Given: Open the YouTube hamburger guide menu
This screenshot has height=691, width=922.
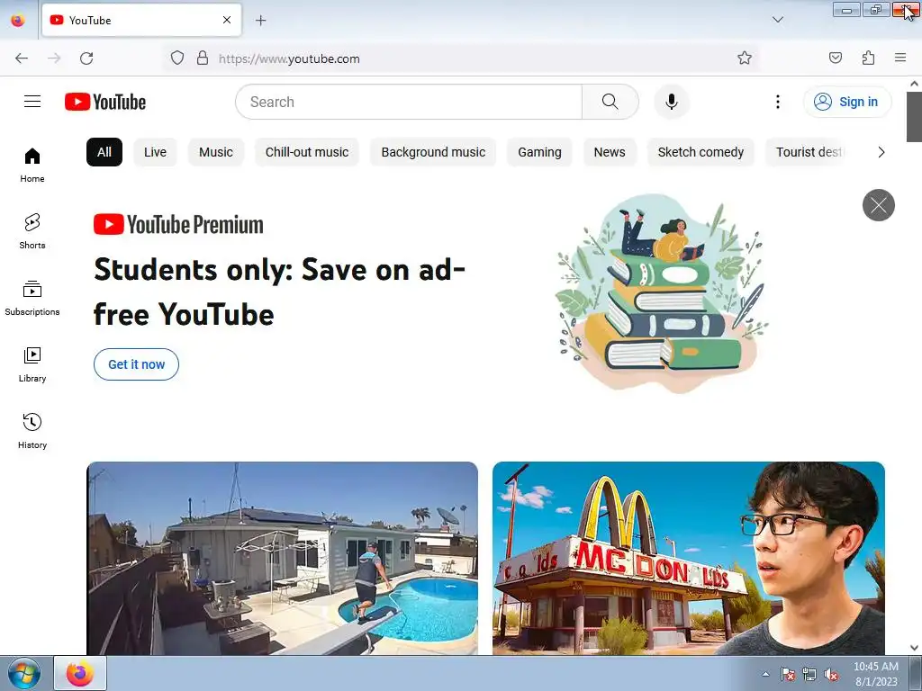Looking at the screenshot, I should (32, 102).
